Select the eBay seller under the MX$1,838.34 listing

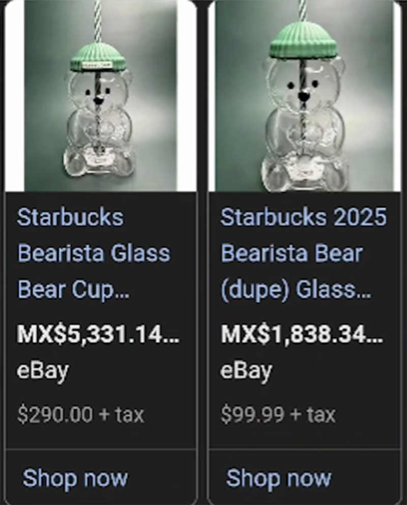(246, 371)
